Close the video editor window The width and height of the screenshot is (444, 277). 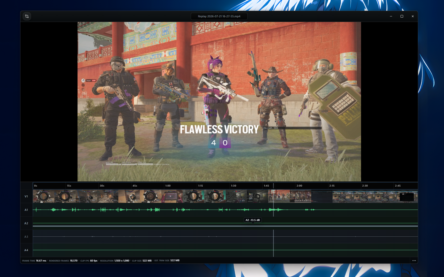[x=413, y=16]
